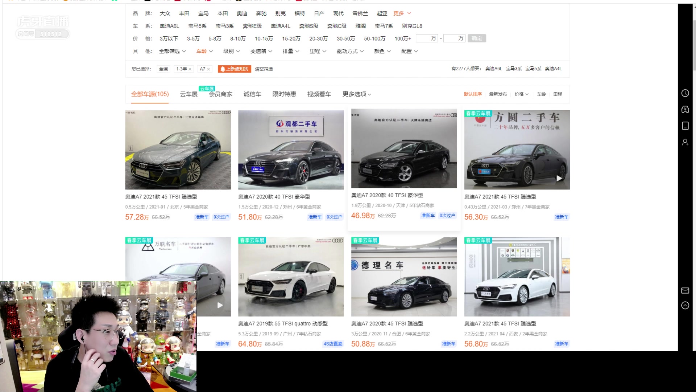Viewport: 696px width, 392px height.
Task: Remove the 1-3年 filter tag
Action: tap(190, 69)
